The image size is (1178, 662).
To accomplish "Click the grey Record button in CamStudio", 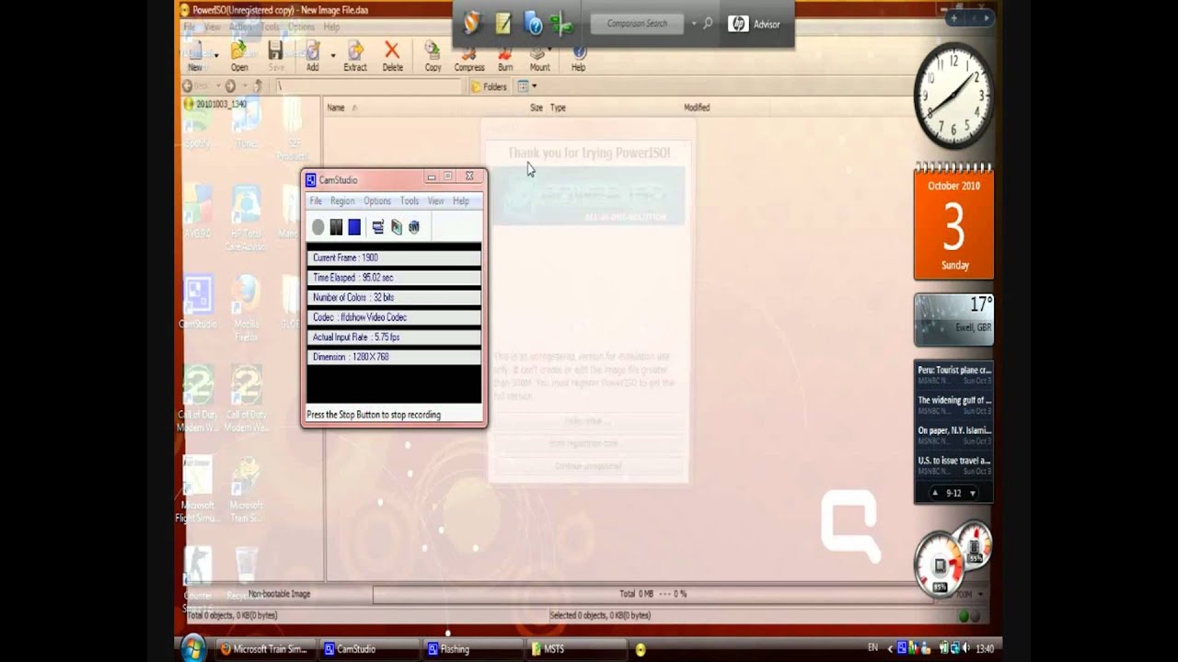I will (x=318, y=227).
